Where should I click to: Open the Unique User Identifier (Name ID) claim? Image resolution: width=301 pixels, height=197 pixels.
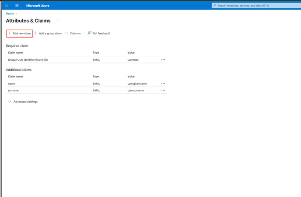click(28, 59)
